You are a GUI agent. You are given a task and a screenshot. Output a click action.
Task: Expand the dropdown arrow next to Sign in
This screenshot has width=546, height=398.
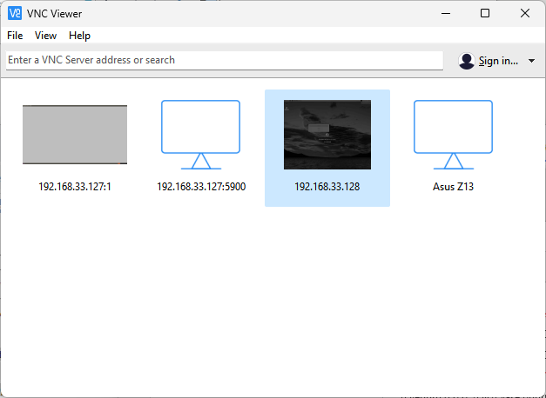click(x=531, y=61)
